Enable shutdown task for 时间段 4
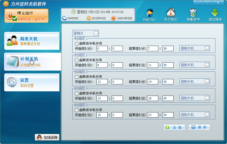The image size is (227, 144). 77,93
